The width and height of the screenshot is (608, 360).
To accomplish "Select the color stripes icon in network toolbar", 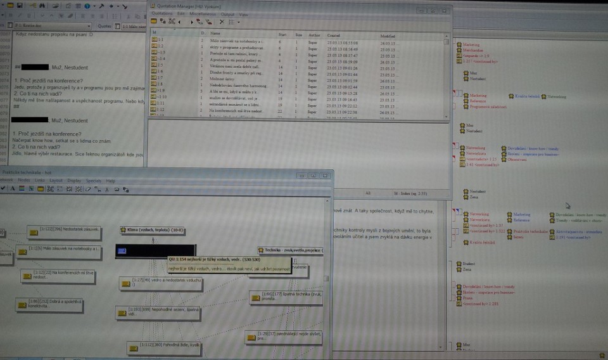I will (x=22, y=188).
